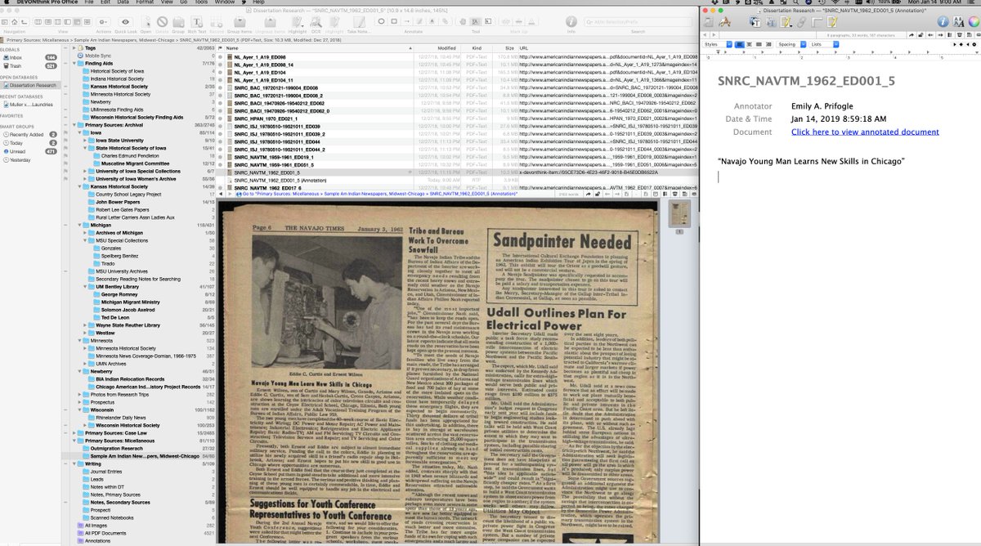Image resolution: width=981 pixels, height=546 pixels.
Task: Open the Spacing dropdown
Action: tap(791, 44)
